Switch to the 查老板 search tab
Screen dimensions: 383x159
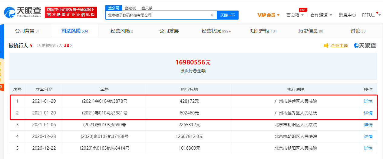pyautogui.click(x=130, y=8)
